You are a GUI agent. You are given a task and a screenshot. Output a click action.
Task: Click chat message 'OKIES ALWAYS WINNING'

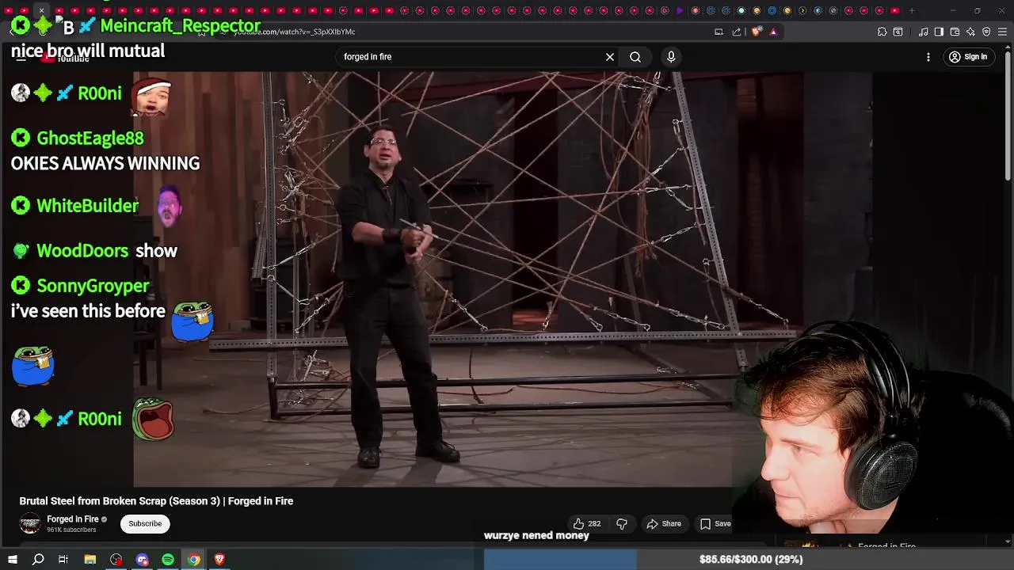[105, 163]
